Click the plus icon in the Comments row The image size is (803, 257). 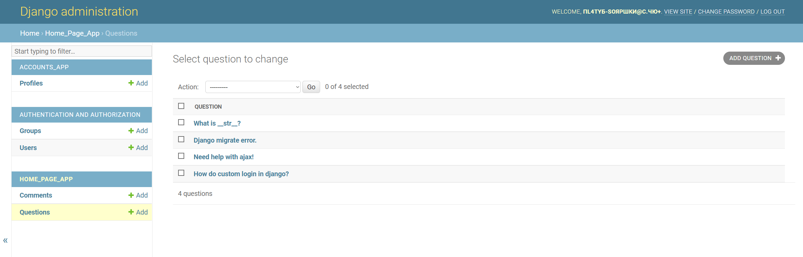131,195
